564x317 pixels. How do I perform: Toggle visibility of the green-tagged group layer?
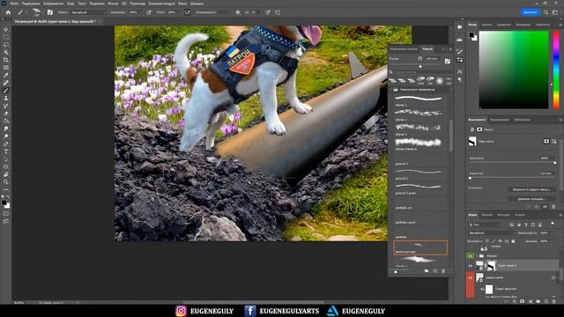pos(470,256)
